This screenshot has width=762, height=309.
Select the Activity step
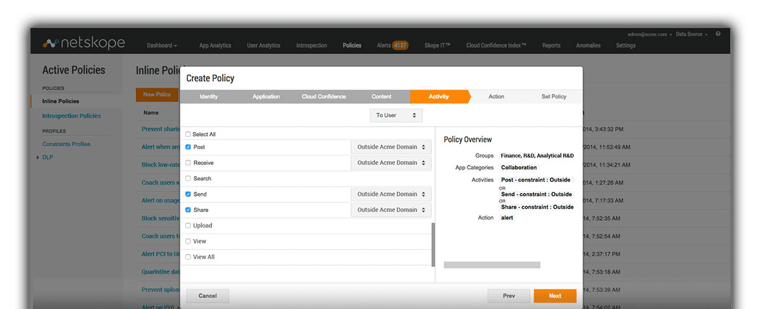click(439, 96)
